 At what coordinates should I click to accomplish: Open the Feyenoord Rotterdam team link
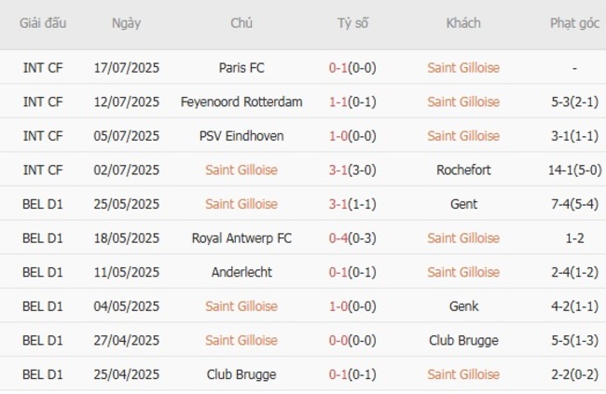click(241, 102)
